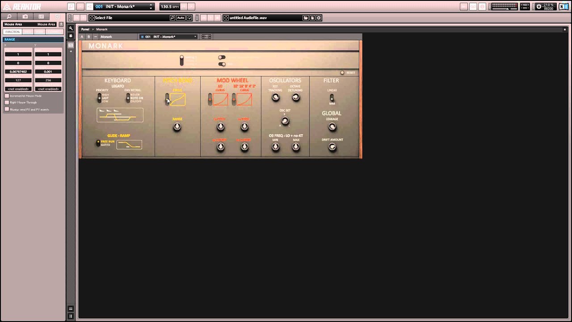572x322 pixels.
Task: Enable Right Mouse Through checkbox
Action: (7, 102)
